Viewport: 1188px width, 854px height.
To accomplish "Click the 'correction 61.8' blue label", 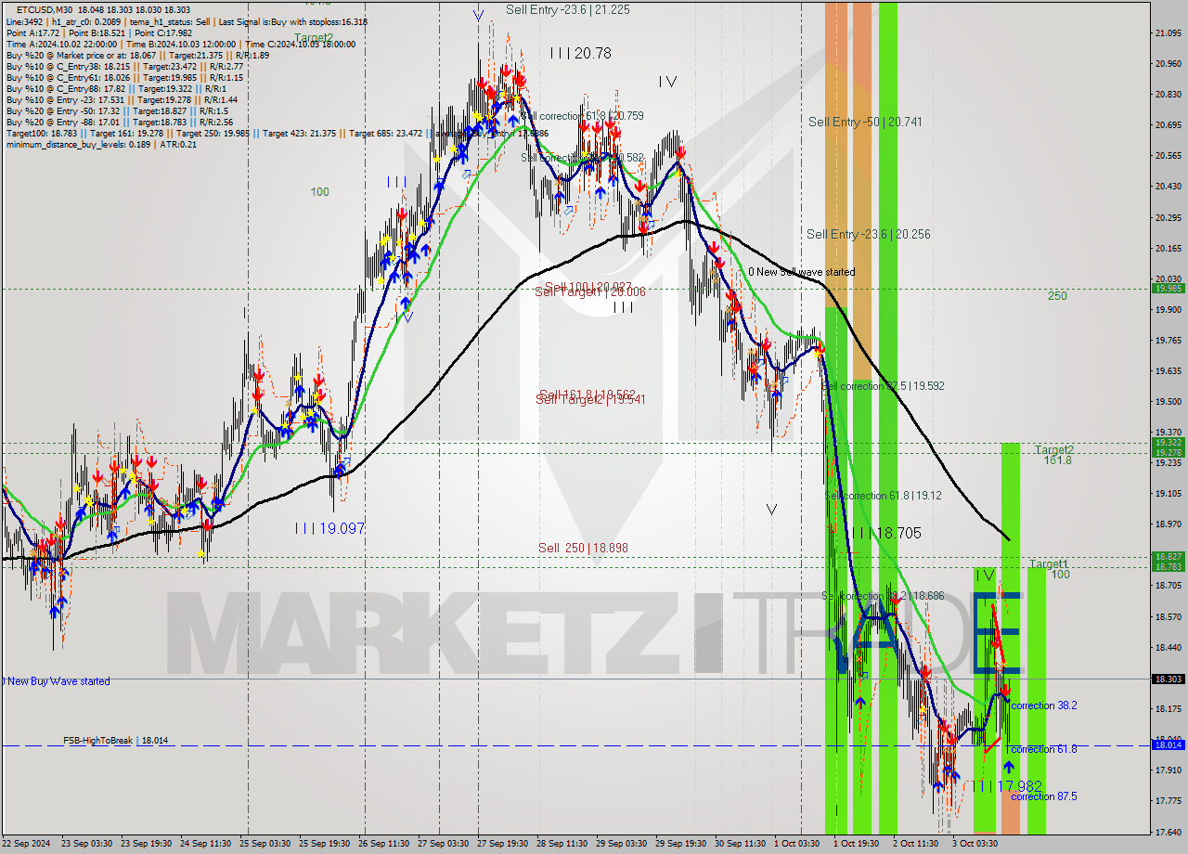I will [1044, 749].
